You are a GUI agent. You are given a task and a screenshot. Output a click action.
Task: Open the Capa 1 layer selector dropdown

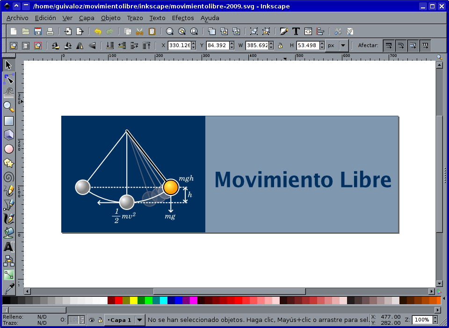pos(140,320)
